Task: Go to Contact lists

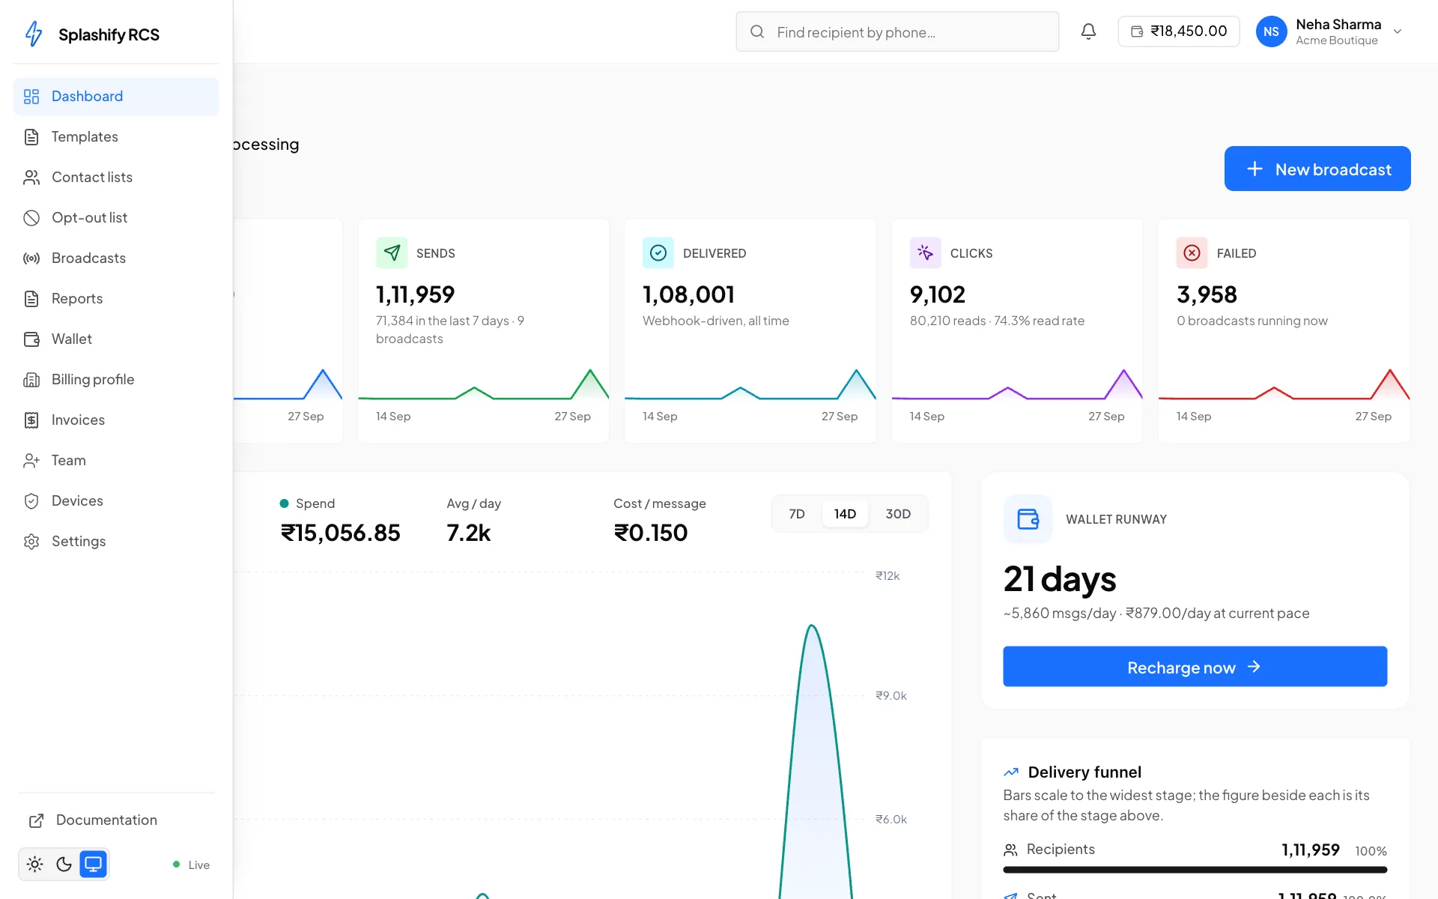Action: pos(116,178)
